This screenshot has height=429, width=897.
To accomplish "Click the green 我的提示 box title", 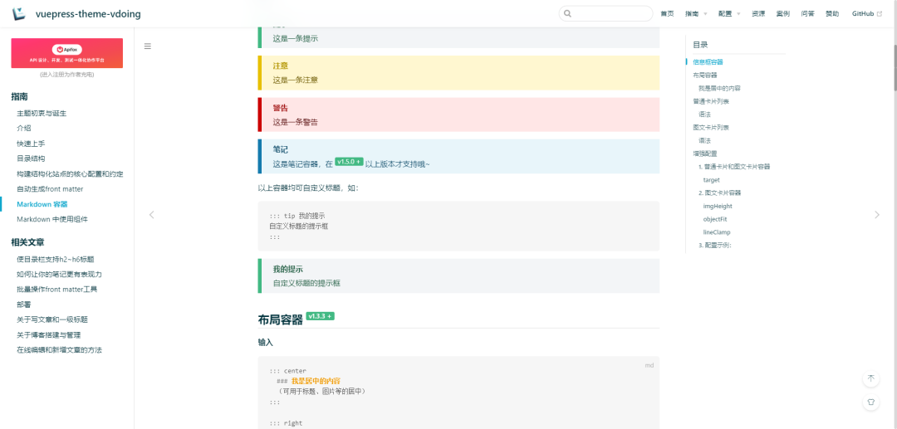I will [x=287, y=269].
